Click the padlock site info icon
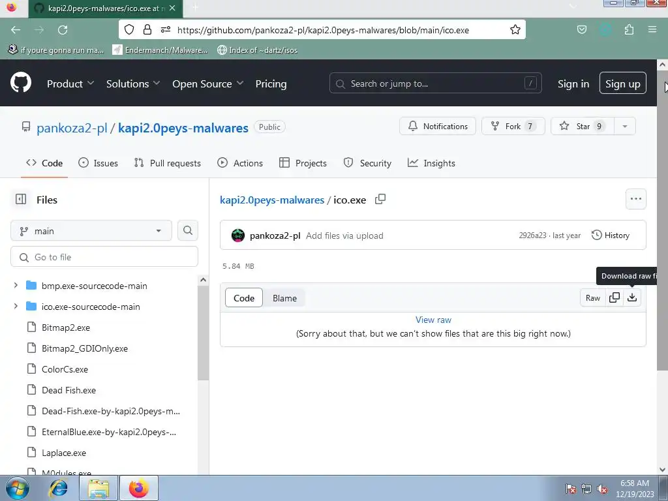 (x=147, y=30)
